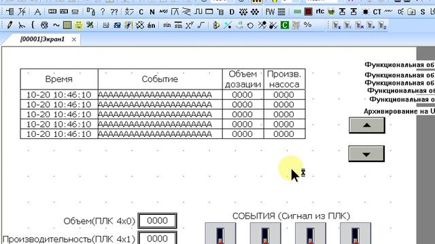
Task: Select the bold D toolbar icon
Action: [x=232, y=12]
